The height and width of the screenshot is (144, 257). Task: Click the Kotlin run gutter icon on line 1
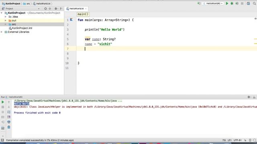click(71, 20)
